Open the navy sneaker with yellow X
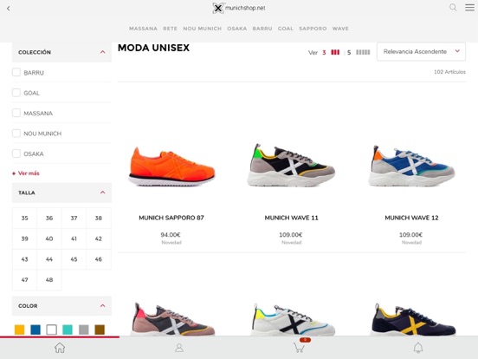Screen dimensions: 478x359 tap(413, 319)
